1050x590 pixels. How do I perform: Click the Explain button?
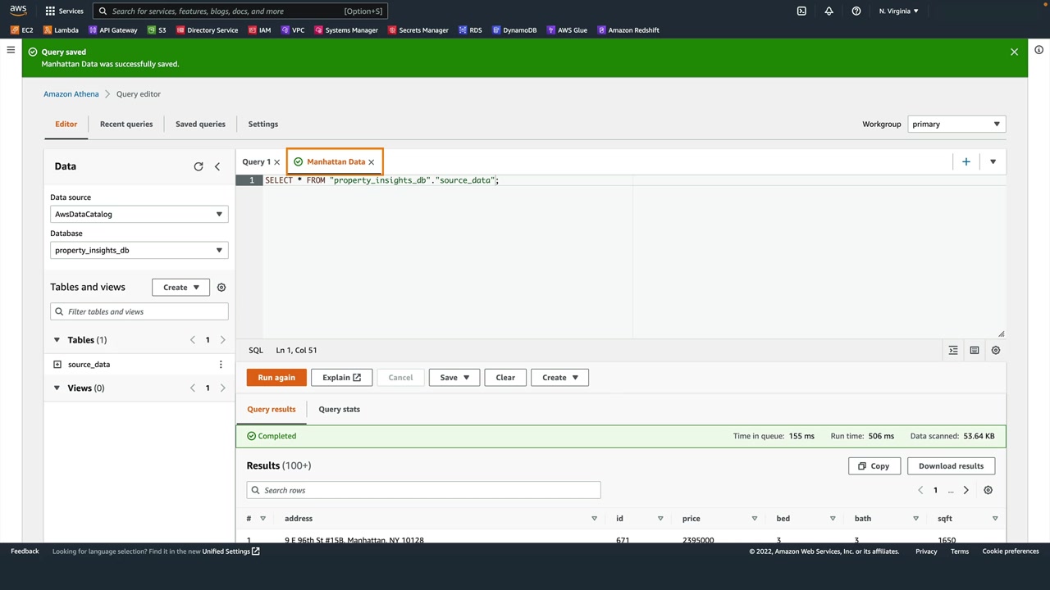341,378
